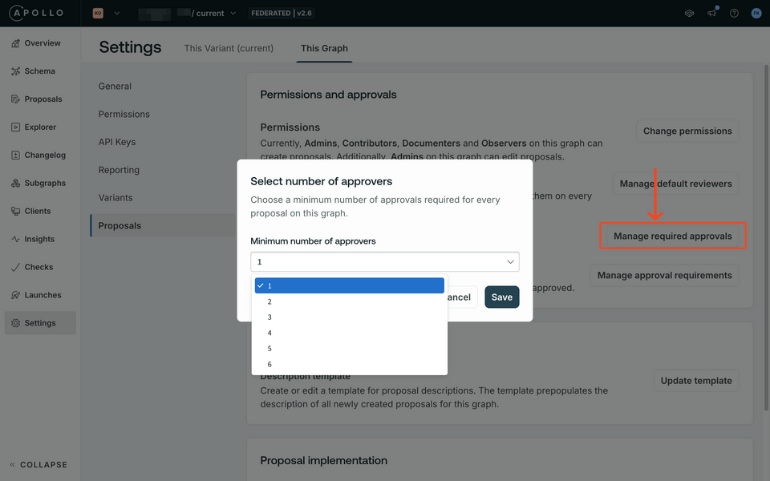
Task: Open the Explorer play icon
Action: click(16, 127)
